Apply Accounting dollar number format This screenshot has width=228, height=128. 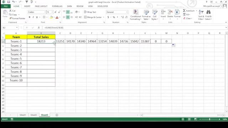108,17
